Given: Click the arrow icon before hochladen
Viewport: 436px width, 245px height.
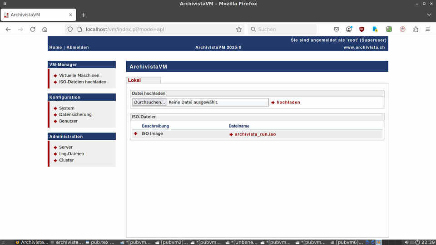Looking at the screenshot, I should tap(273, 103).
